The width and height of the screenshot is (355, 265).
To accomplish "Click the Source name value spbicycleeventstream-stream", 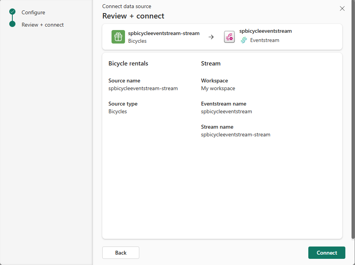I will [143, 88].
